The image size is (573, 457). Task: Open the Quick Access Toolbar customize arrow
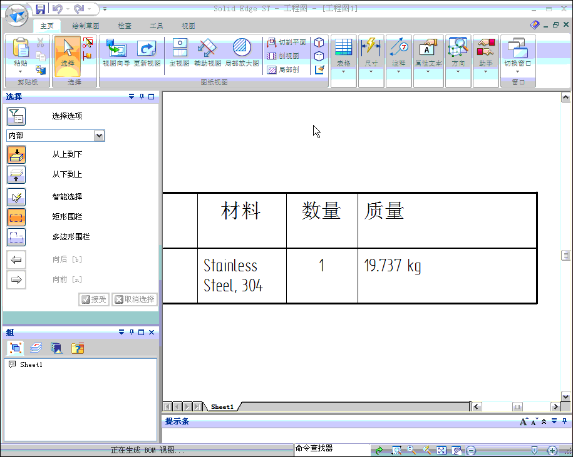coord(105,9)
